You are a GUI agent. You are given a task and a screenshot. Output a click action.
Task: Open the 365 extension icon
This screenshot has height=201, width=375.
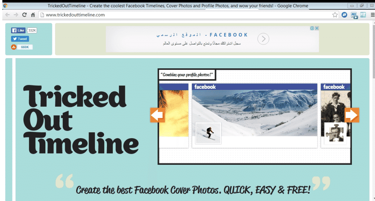point(354,15)
